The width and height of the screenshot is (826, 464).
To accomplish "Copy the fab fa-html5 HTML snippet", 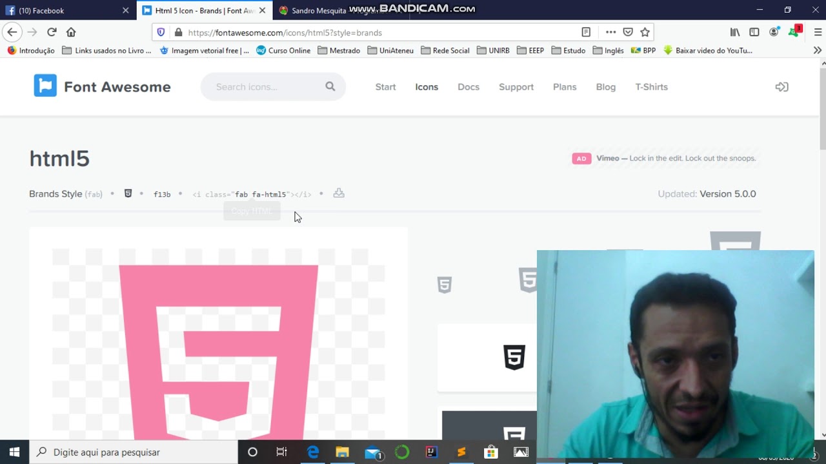I will click(x=252, y=194).
